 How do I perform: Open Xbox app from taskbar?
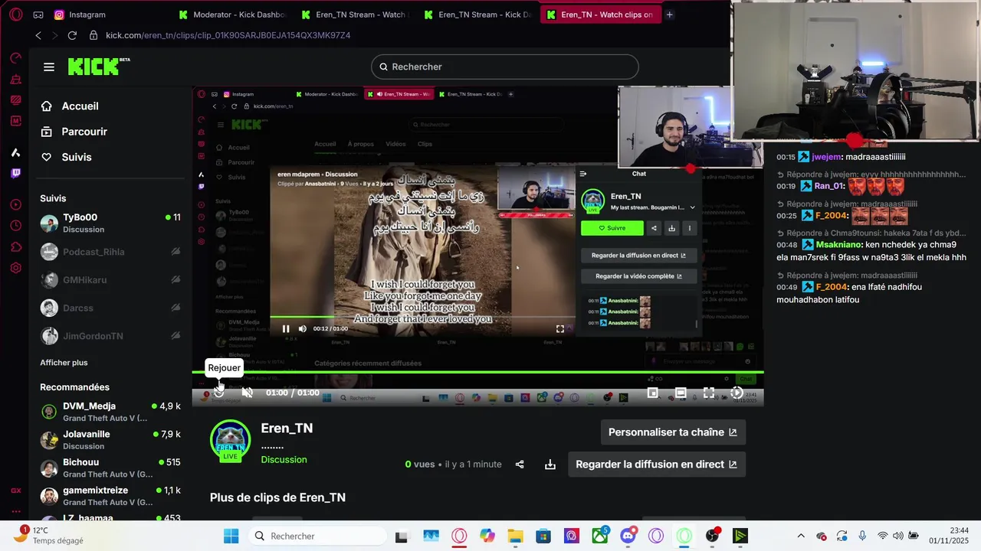click(x=599, y=536)
